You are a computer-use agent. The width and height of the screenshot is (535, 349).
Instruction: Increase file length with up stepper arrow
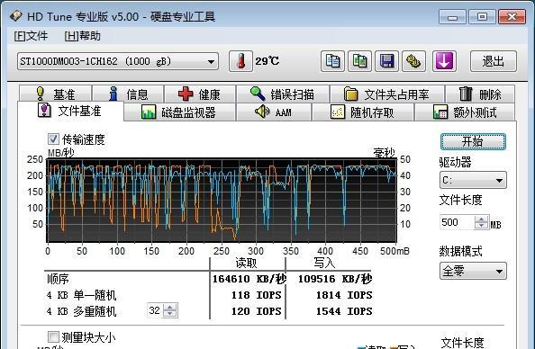tap(482, 219)
